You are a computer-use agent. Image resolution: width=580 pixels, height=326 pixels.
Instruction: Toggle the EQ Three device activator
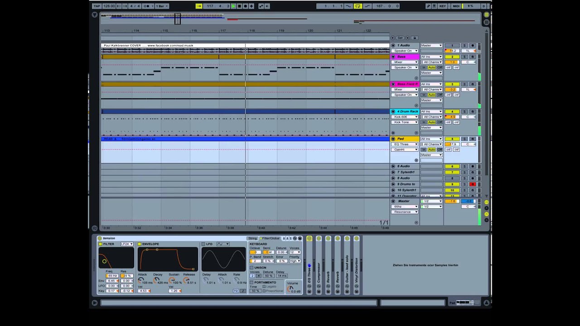[309, 239]
